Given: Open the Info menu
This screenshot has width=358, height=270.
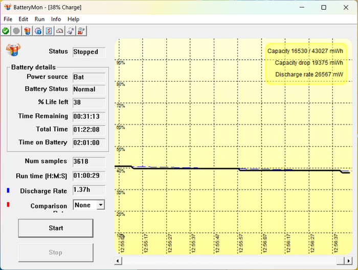Looking at the screenshot, I should pyautogui.click(x=56, y=19).
